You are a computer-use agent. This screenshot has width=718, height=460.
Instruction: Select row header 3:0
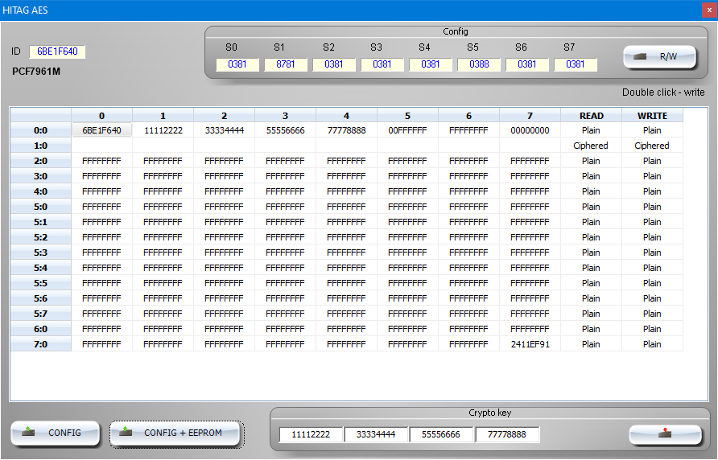point(41,176)
